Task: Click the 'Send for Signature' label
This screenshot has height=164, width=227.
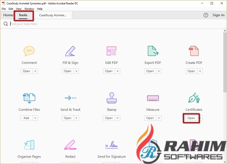Action: tap(112, 156)
